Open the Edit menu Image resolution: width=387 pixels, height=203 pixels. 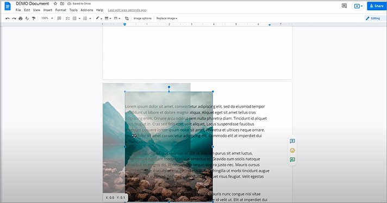click(x=27, y=10)
